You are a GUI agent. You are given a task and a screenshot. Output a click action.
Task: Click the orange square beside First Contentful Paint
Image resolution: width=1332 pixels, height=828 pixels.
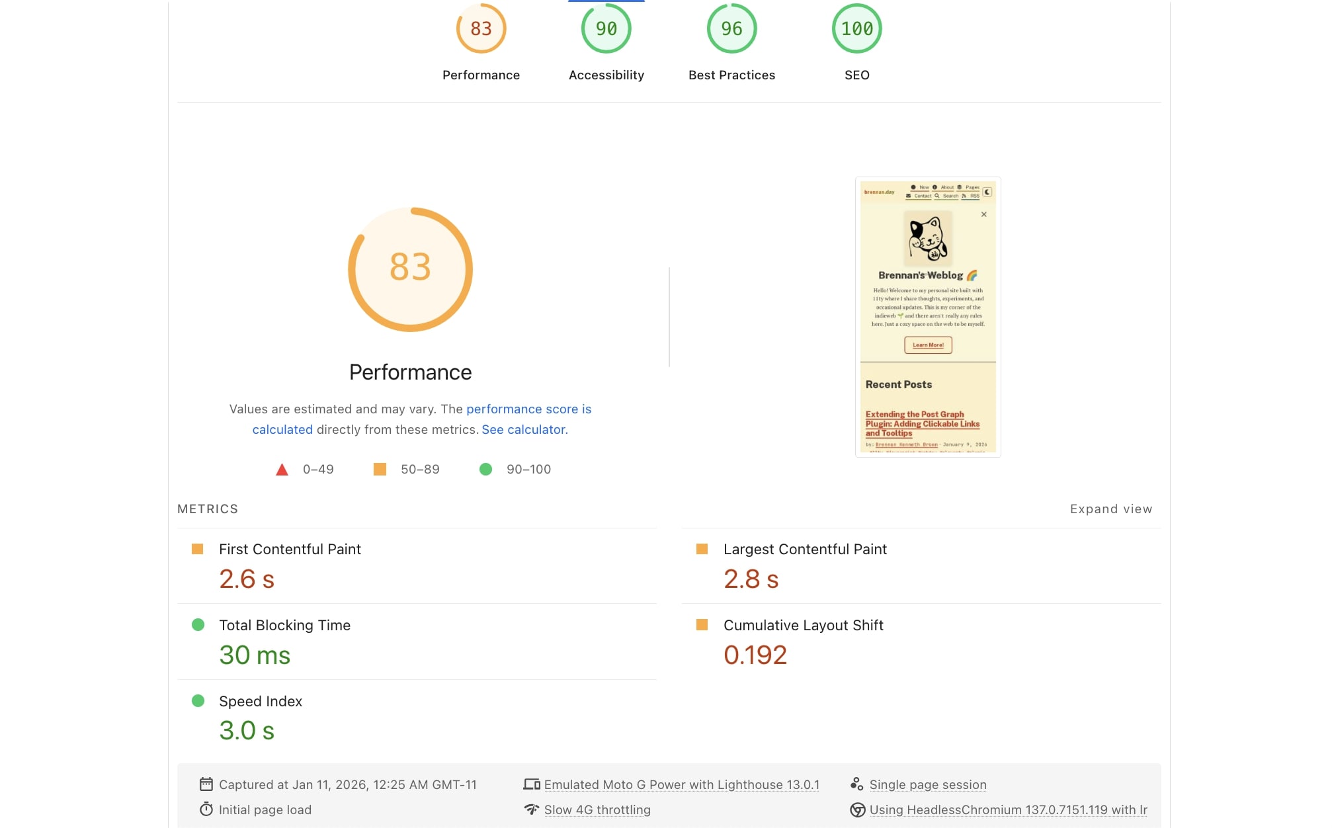(x=198, y=548)
